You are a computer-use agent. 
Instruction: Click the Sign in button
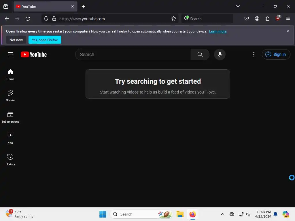pyautogui.click(x=276, y=54)
